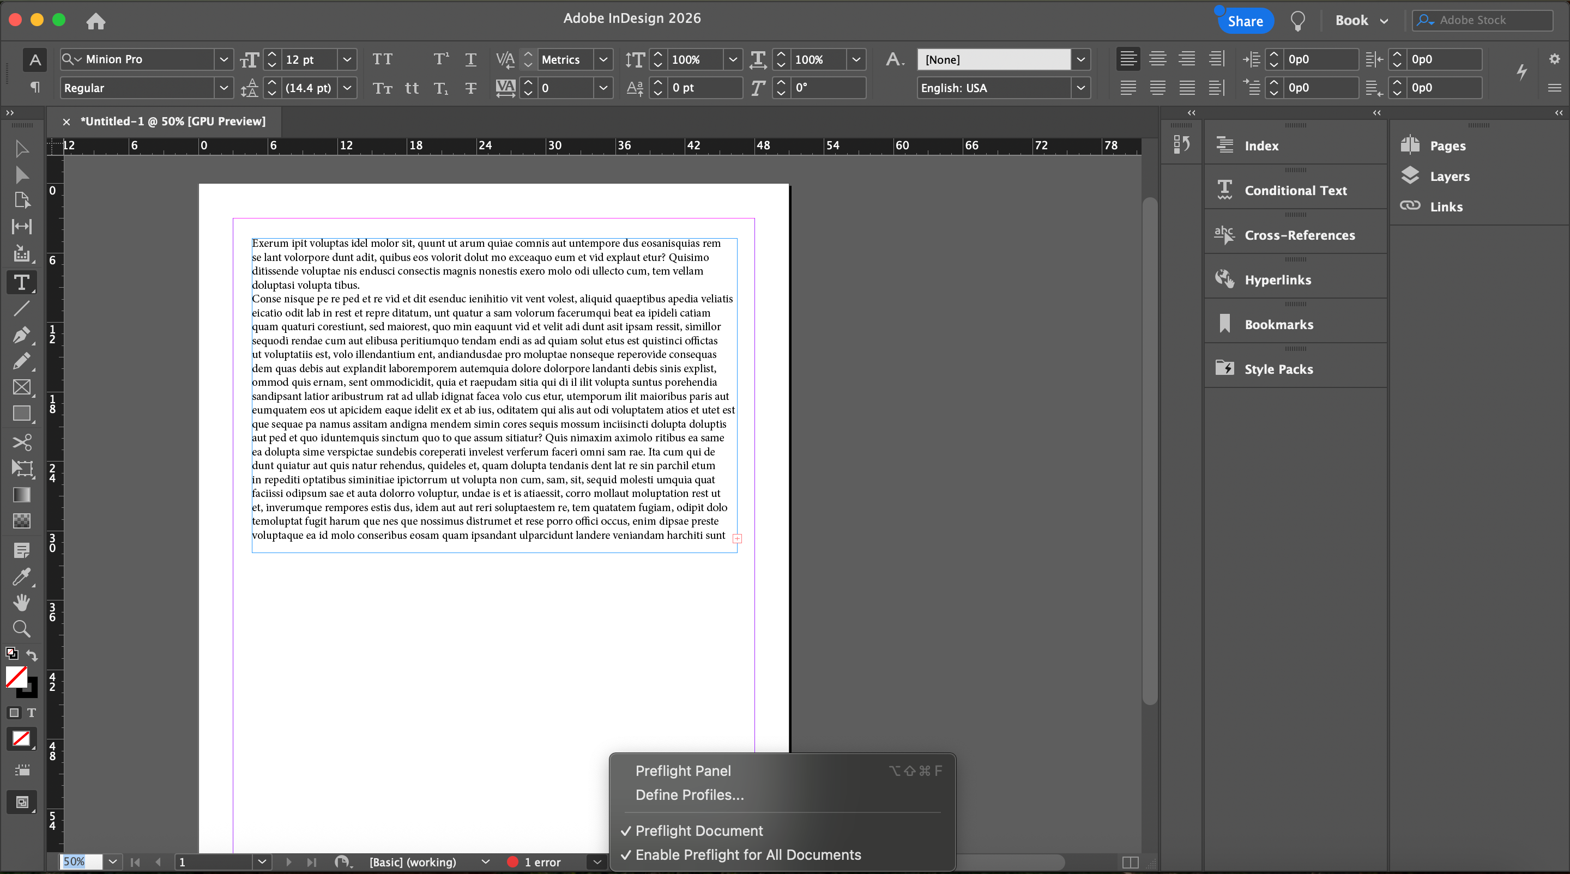
Task: Choose the Rectangle Frame tool
Action: [x=21, y=387]
